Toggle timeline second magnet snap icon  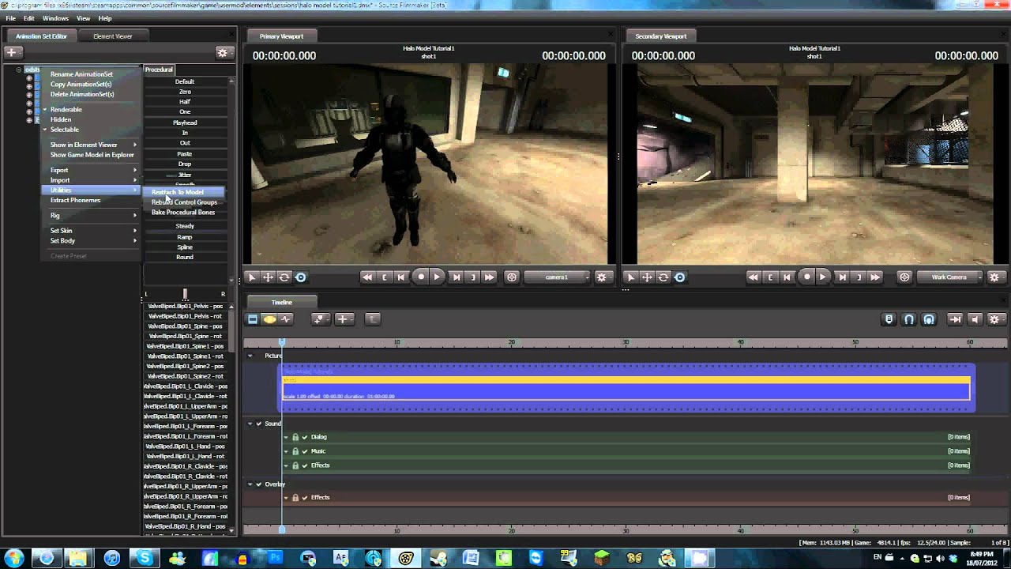coord(929,319)
